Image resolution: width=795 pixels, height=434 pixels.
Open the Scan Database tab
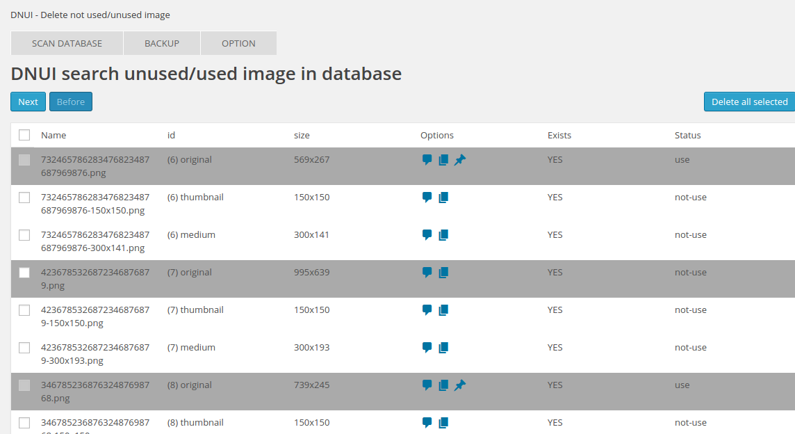67,43
